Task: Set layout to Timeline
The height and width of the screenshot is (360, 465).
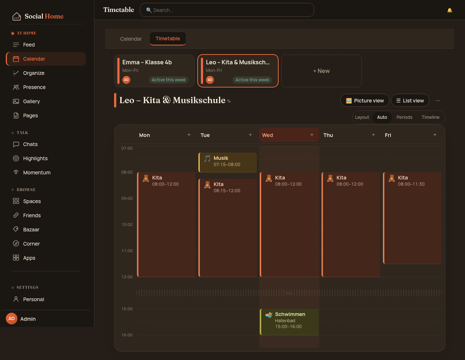Action: pyautogui.click(x=430, y=117)
